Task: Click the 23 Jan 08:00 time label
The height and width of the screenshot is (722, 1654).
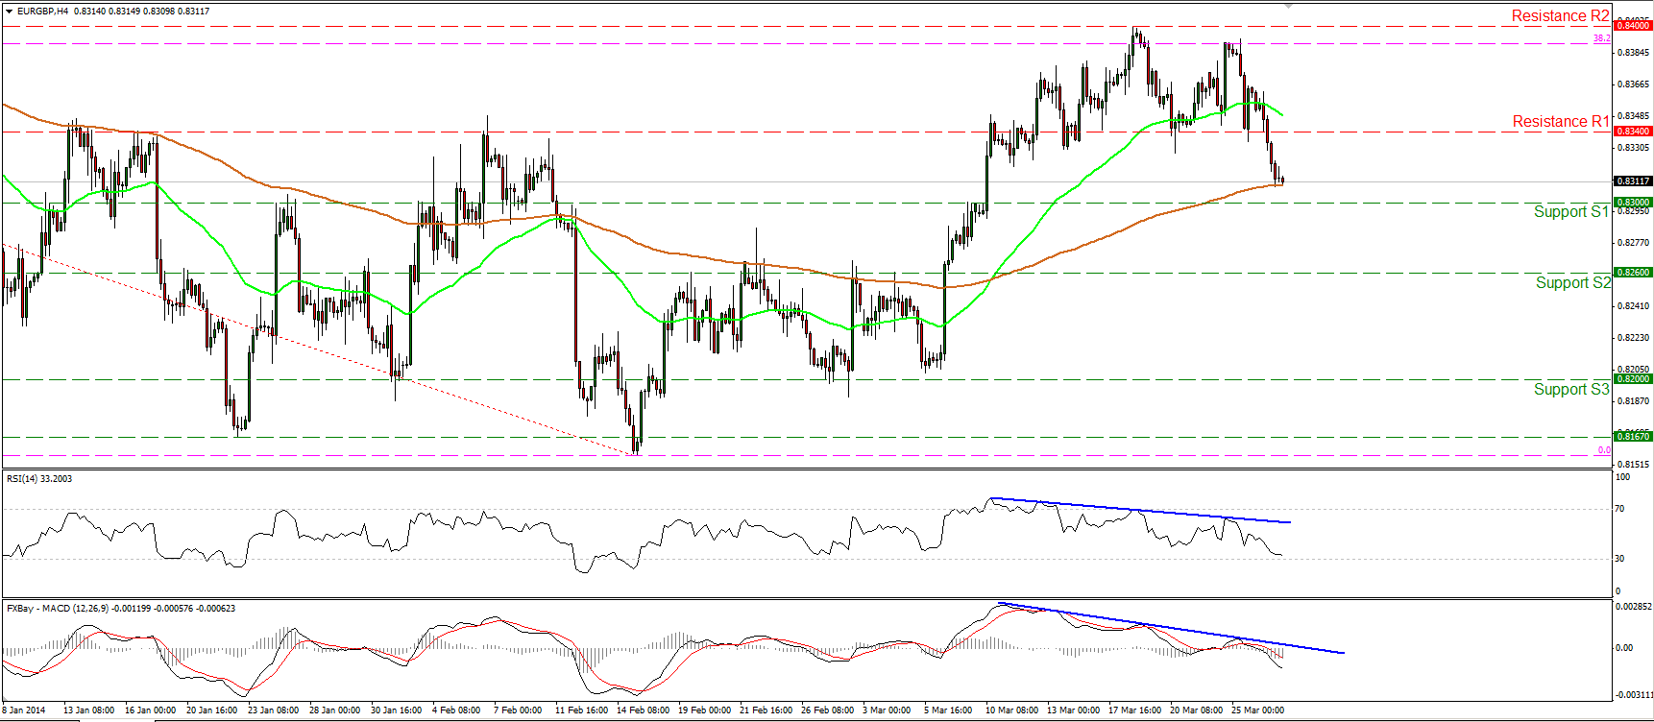Action: pyautogui.click(x=274, y=711)
